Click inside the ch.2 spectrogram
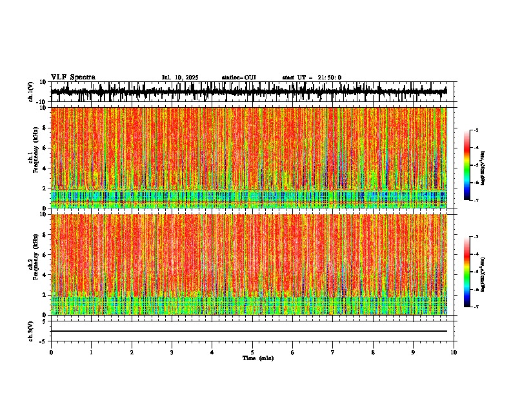The width and height of the screenshot is (511, 395). [249, 265]
